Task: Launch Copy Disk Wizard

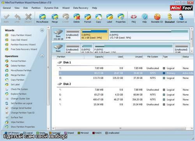Action: click(x=19, y=40)
